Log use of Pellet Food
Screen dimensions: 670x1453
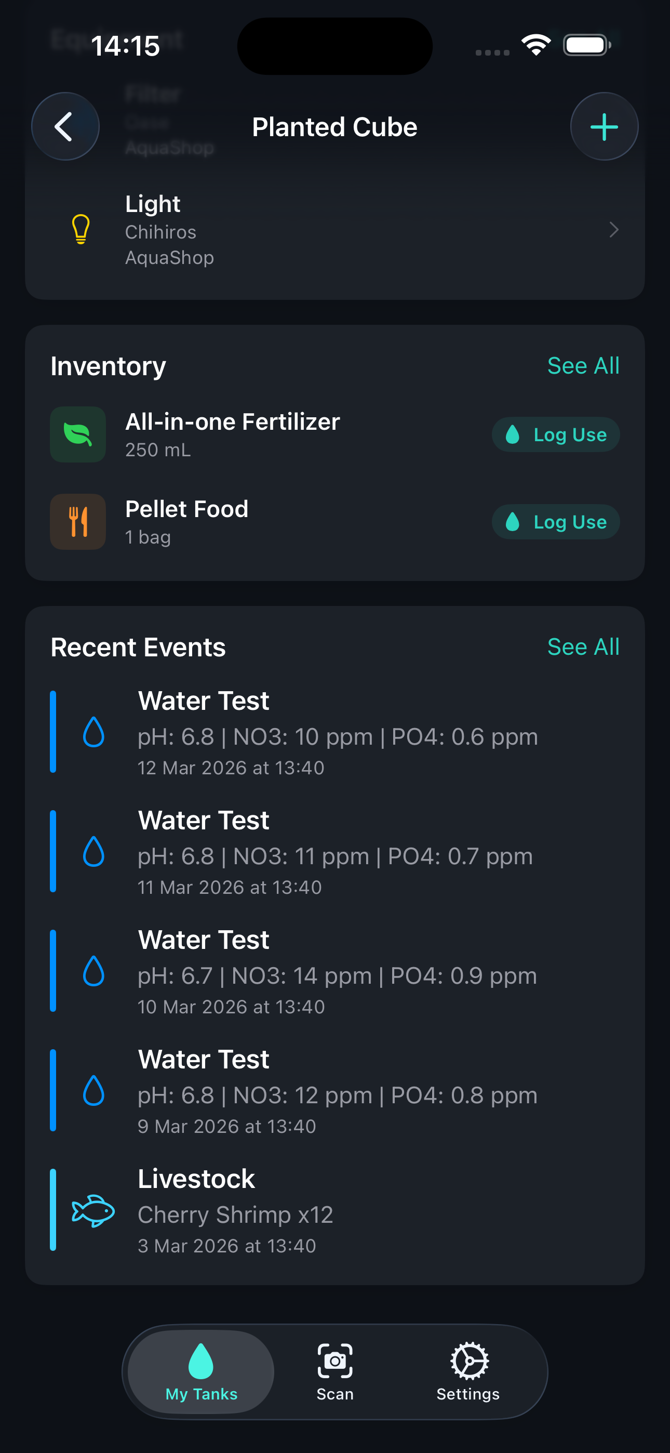click(556, 522)
